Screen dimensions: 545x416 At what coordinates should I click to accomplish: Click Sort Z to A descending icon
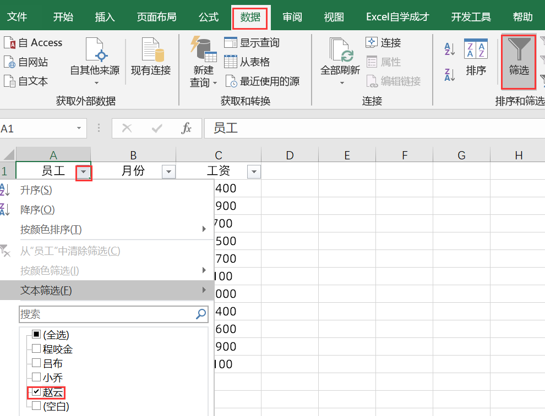[449, 75]
